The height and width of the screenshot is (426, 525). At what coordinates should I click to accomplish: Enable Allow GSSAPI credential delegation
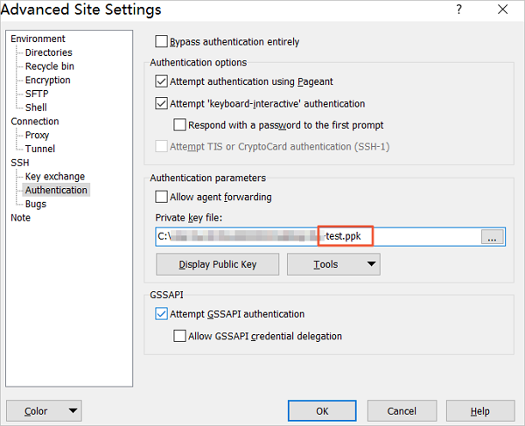tap(180, 336)
